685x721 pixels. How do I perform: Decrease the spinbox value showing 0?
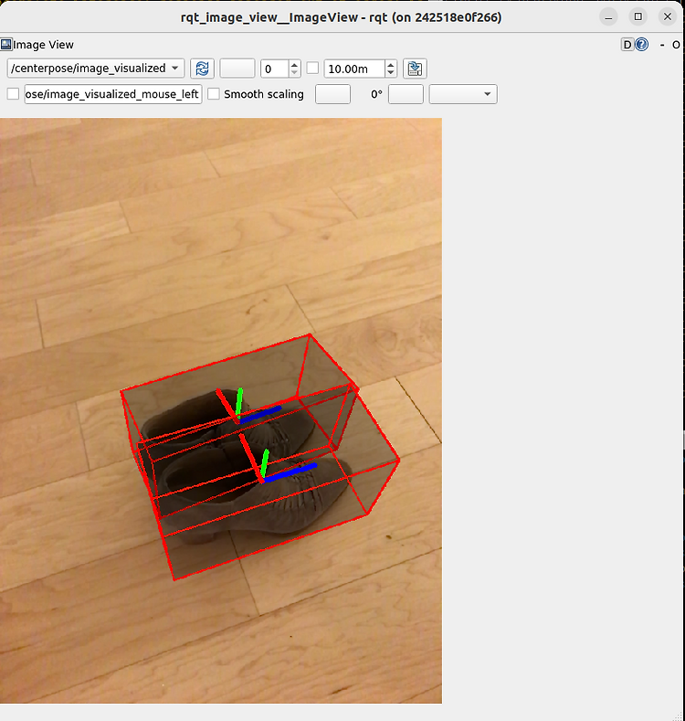click(x=295, y=73)
